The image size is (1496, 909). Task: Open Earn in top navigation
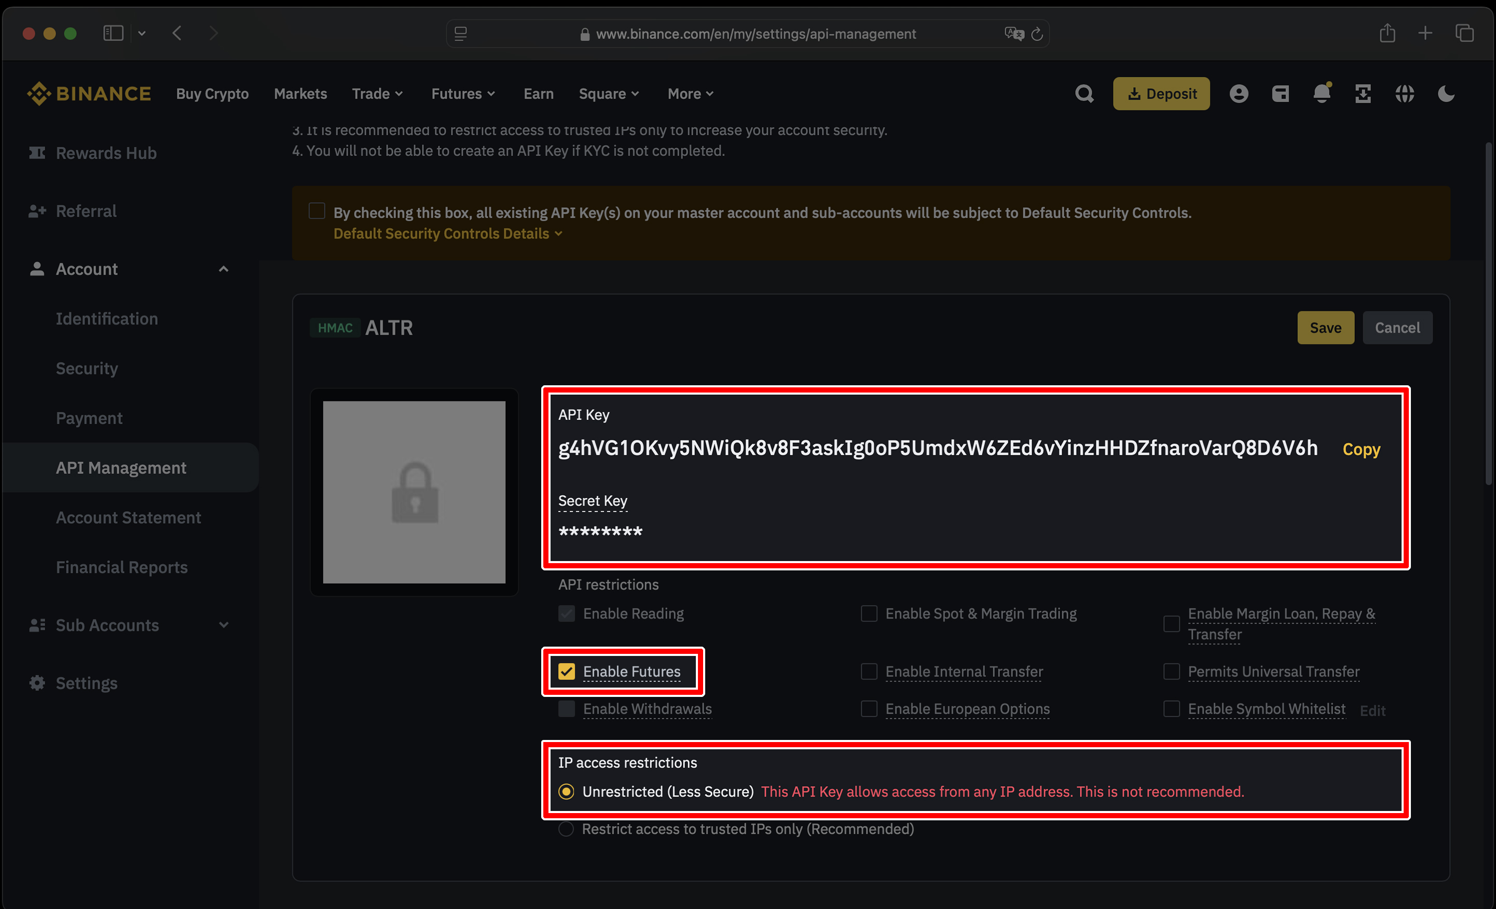539,93
